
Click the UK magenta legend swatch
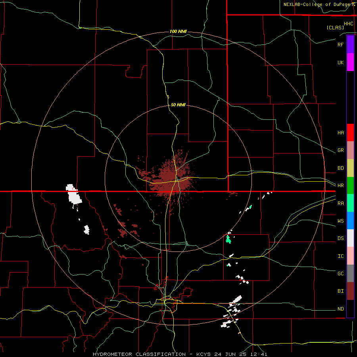pyautogui.click(x=350, y=62)
